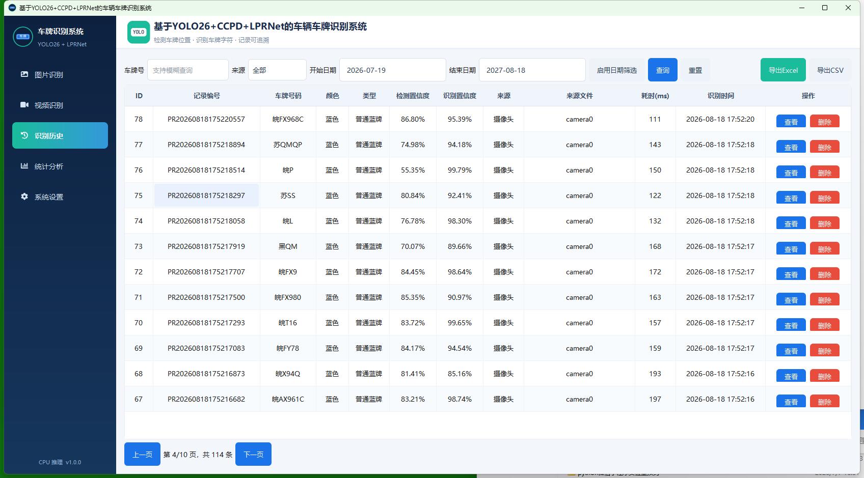This screenshot has height=478, width=864.
Task: Click the bar chart icon beside 统计分析
Action: tap(24, 166)
